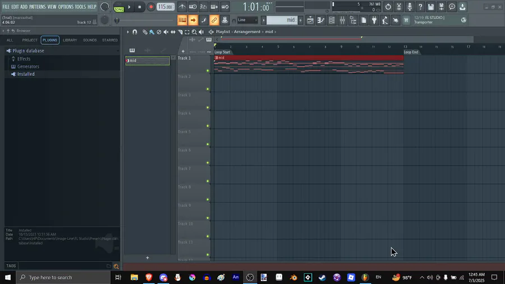Viewport: 505px width, 284px height.
Task: Mute Track 1 with its green light
Action: click(x=208, y=71)
